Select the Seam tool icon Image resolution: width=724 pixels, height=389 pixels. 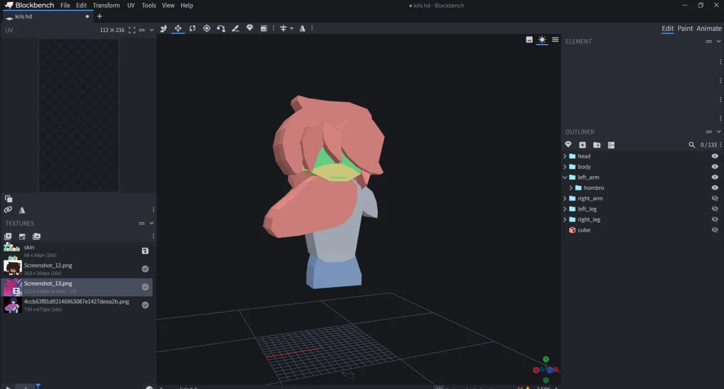[x=235, y=28]
